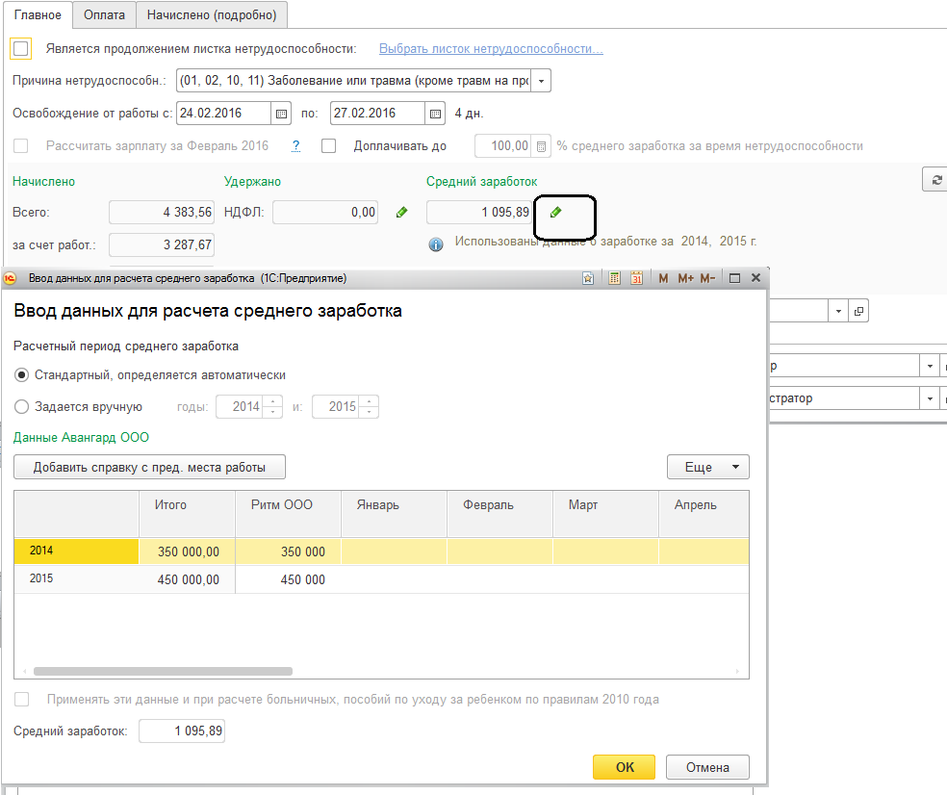This screenshot has height=795, width=947.
Task: Open the linked item button behind dialog
Action: coord(858,311)
